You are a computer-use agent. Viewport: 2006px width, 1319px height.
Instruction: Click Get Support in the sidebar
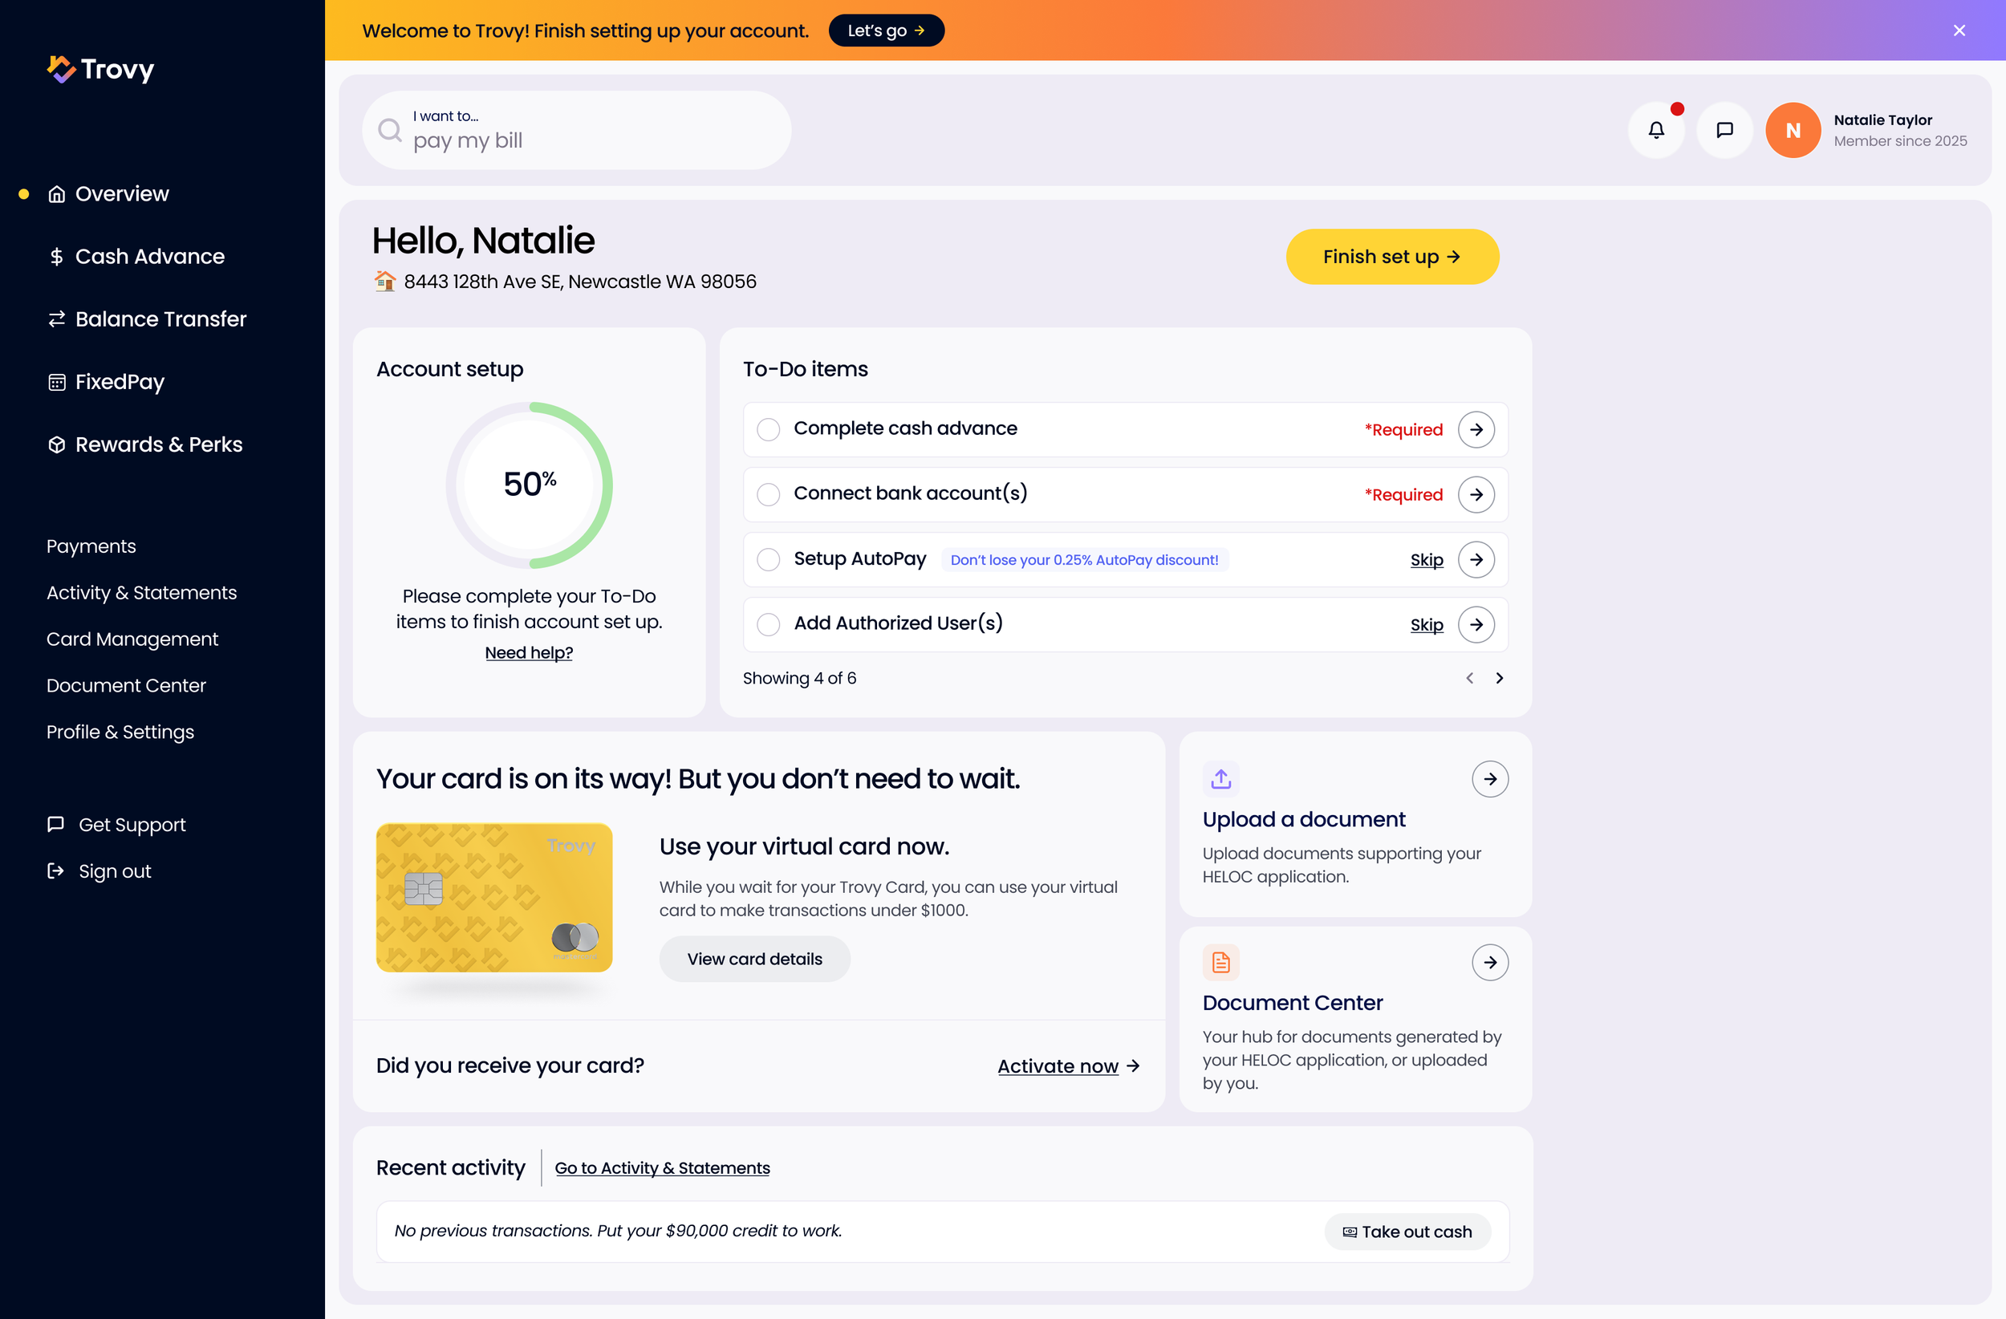[116, 824]
